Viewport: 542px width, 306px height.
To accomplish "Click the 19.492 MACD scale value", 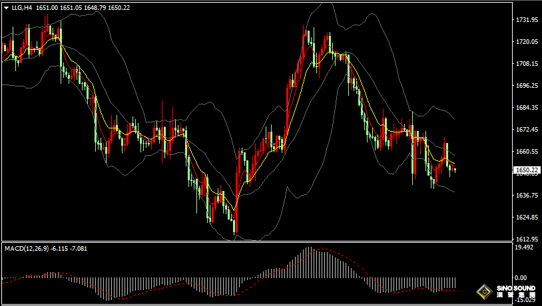I will coord(525,247).
